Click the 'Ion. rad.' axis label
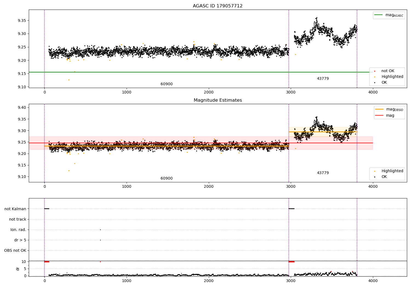411x287 pixels. [x=18, y=230]
